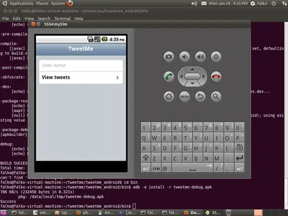Click the red end call button

(x=216, y=76)
